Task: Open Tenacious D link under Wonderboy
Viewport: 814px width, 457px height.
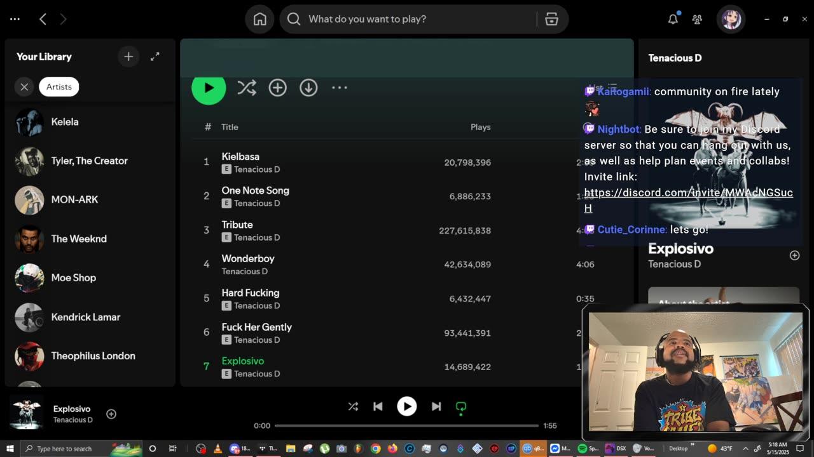Action: [x=245, y=271]
